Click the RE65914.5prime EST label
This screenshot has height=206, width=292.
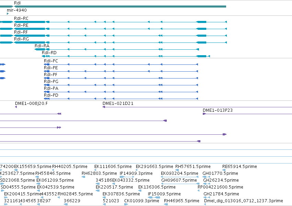[240, 166]
